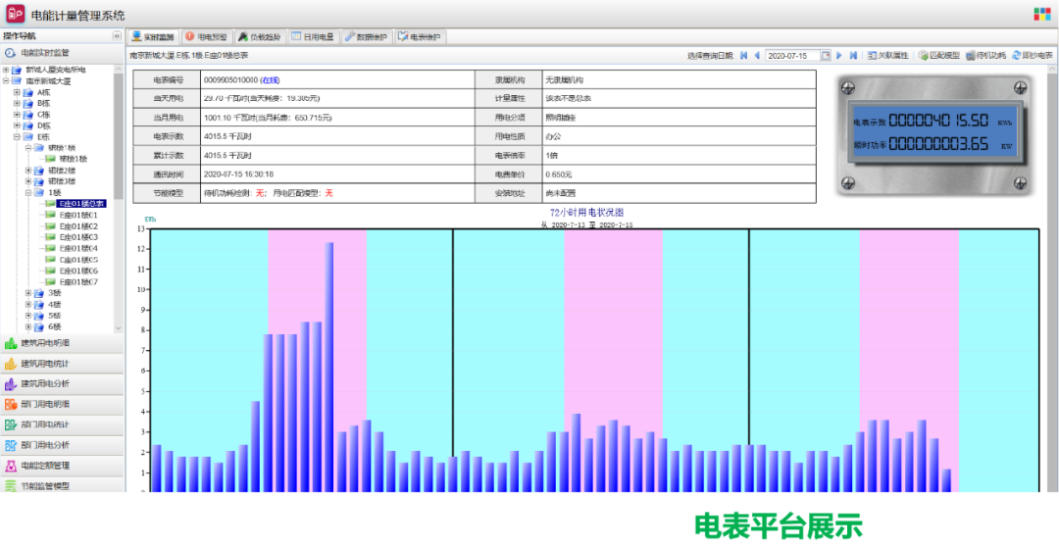Switch to the 用电预警 tab
Viewport: 1059px width, 546px height.
(x=206, y=37)
